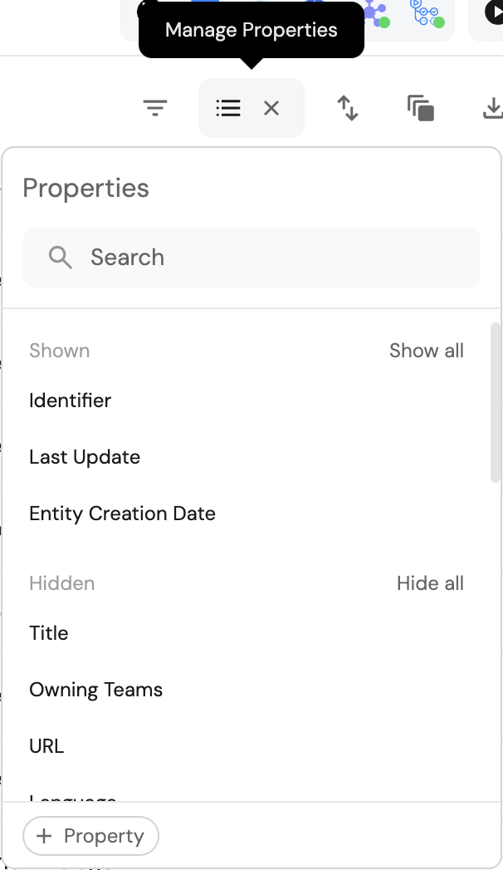The image size is (503, 870).
Task: Toggle the Entity Creation Date property
Action: tap(122, 514)
